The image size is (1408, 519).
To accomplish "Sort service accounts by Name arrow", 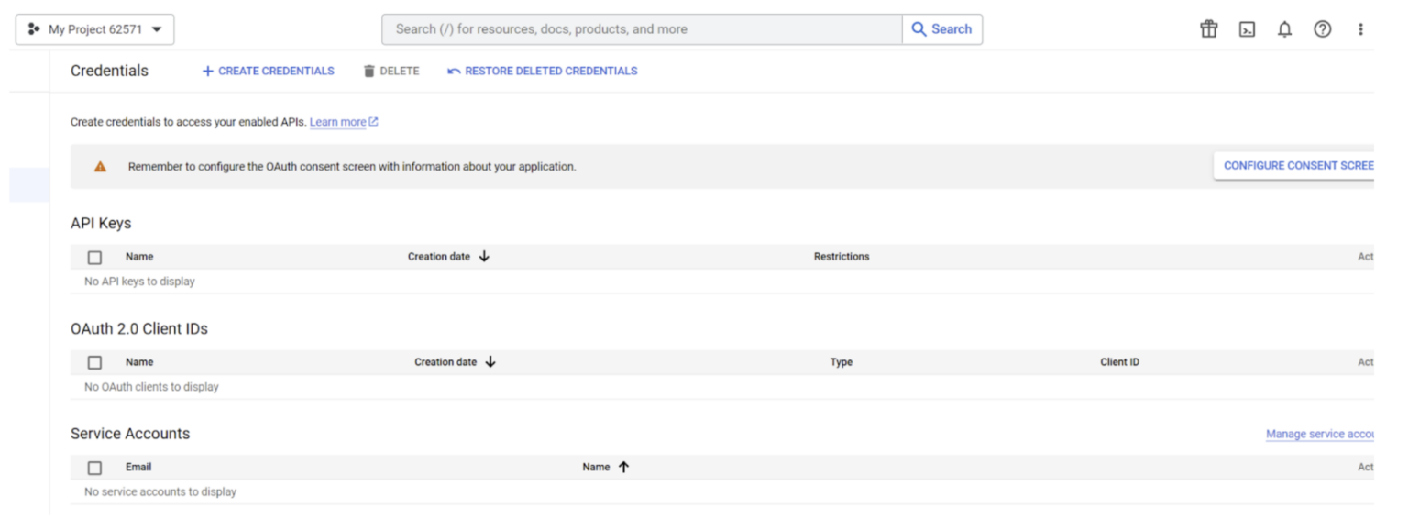I will coord(623,467).
